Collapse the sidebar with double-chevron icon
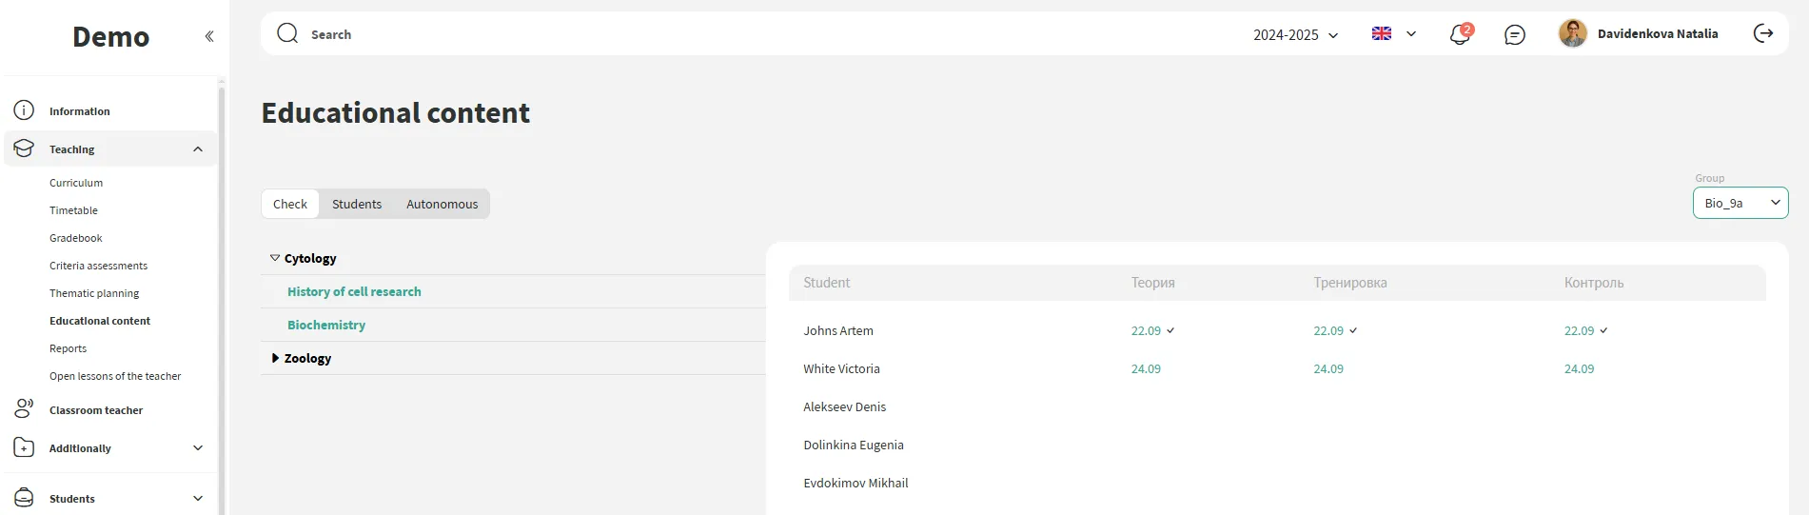This screenshot has height=515, width=1809. pyautogui.click(x=209, y=36)
